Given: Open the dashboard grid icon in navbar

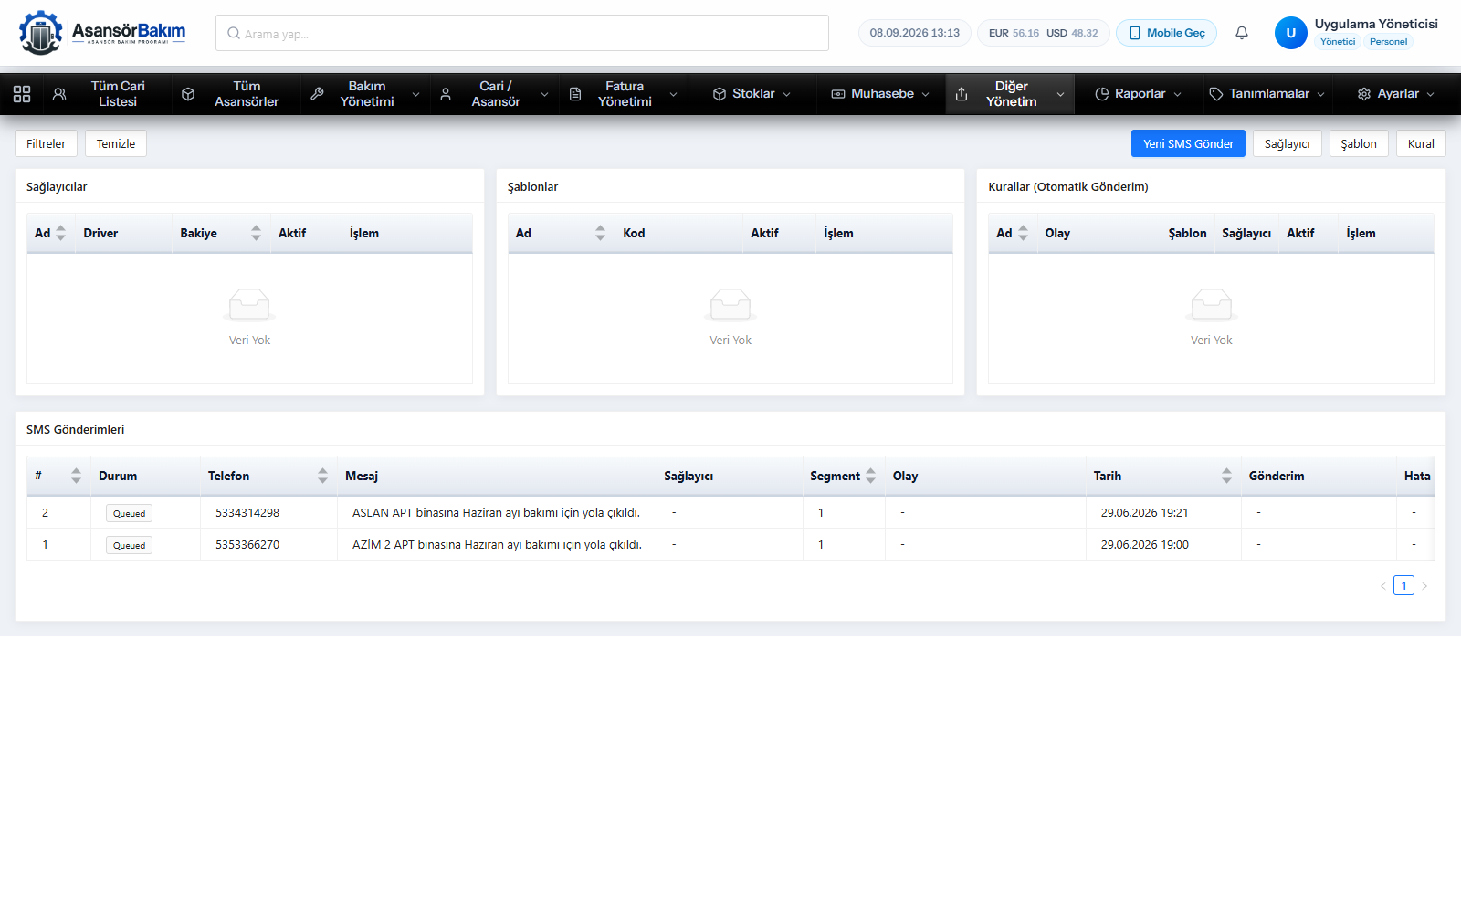Looking at the screenshot, I should coord(22,94).
